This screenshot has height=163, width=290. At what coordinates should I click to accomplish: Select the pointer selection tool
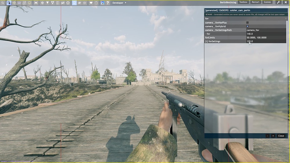9,3
